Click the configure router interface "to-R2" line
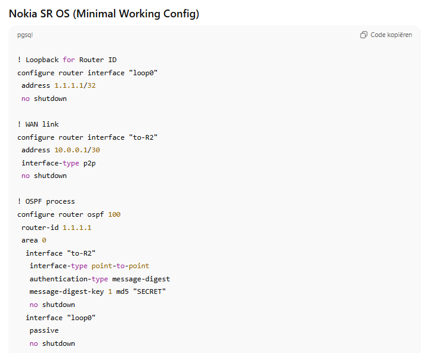The image size is (421, 353). (x=87, y=137)
